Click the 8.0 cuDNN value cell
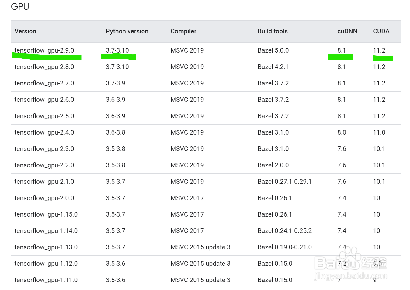Image resolution: width=410 pixels, height=290 pixels. [x=342, y=132]
